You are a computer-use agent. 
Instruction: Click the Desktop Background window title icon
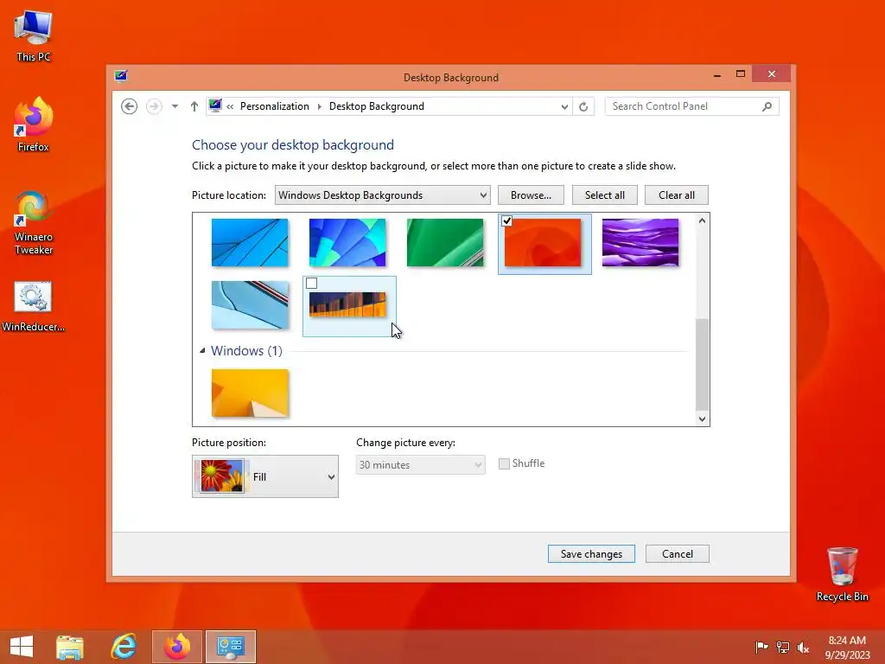click(x=121, y=76)
